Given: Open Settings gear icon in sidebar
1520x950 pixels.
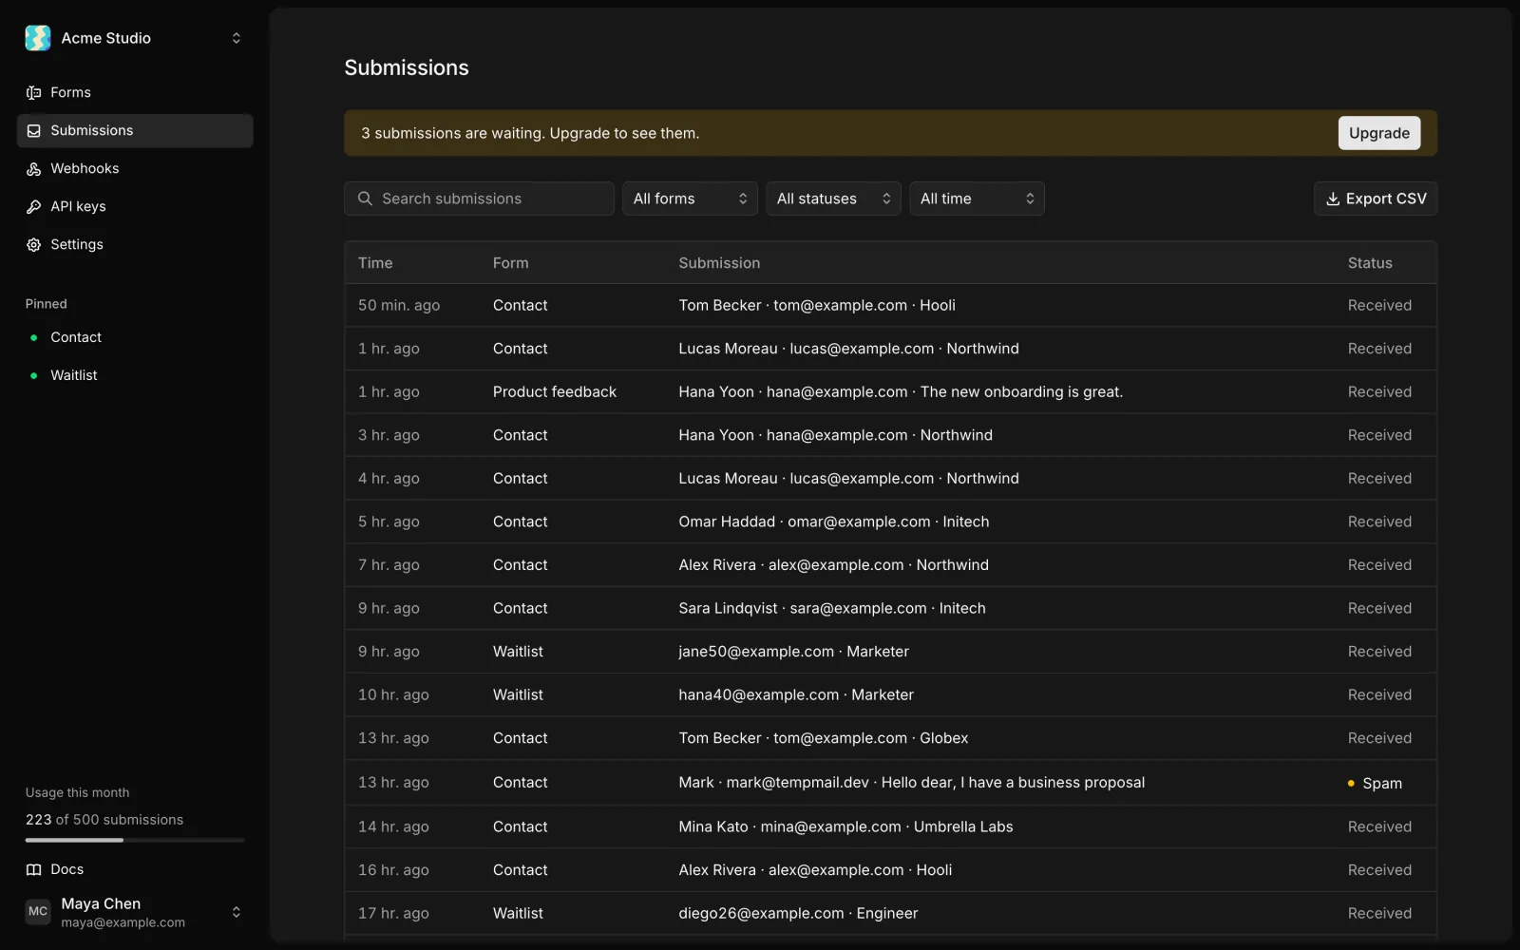Looking at the screenshot, I should coord(34,244).
